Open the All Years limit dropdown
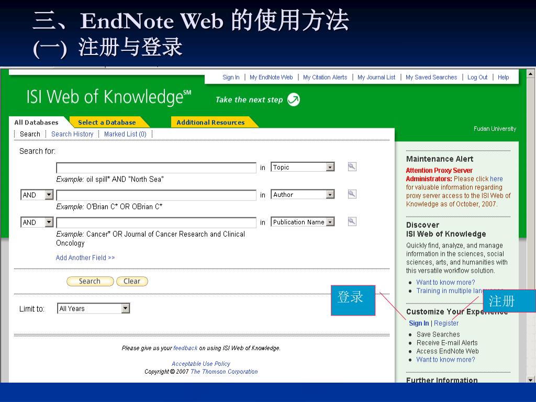 tap(125, 309)
